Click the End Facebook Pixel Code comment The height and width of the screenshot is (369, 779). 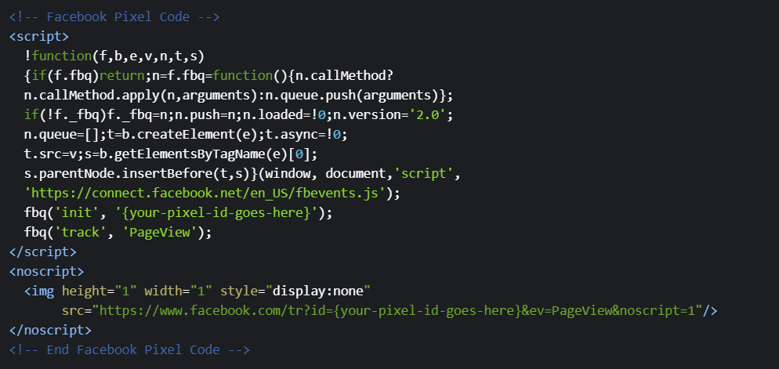point(129,349)
